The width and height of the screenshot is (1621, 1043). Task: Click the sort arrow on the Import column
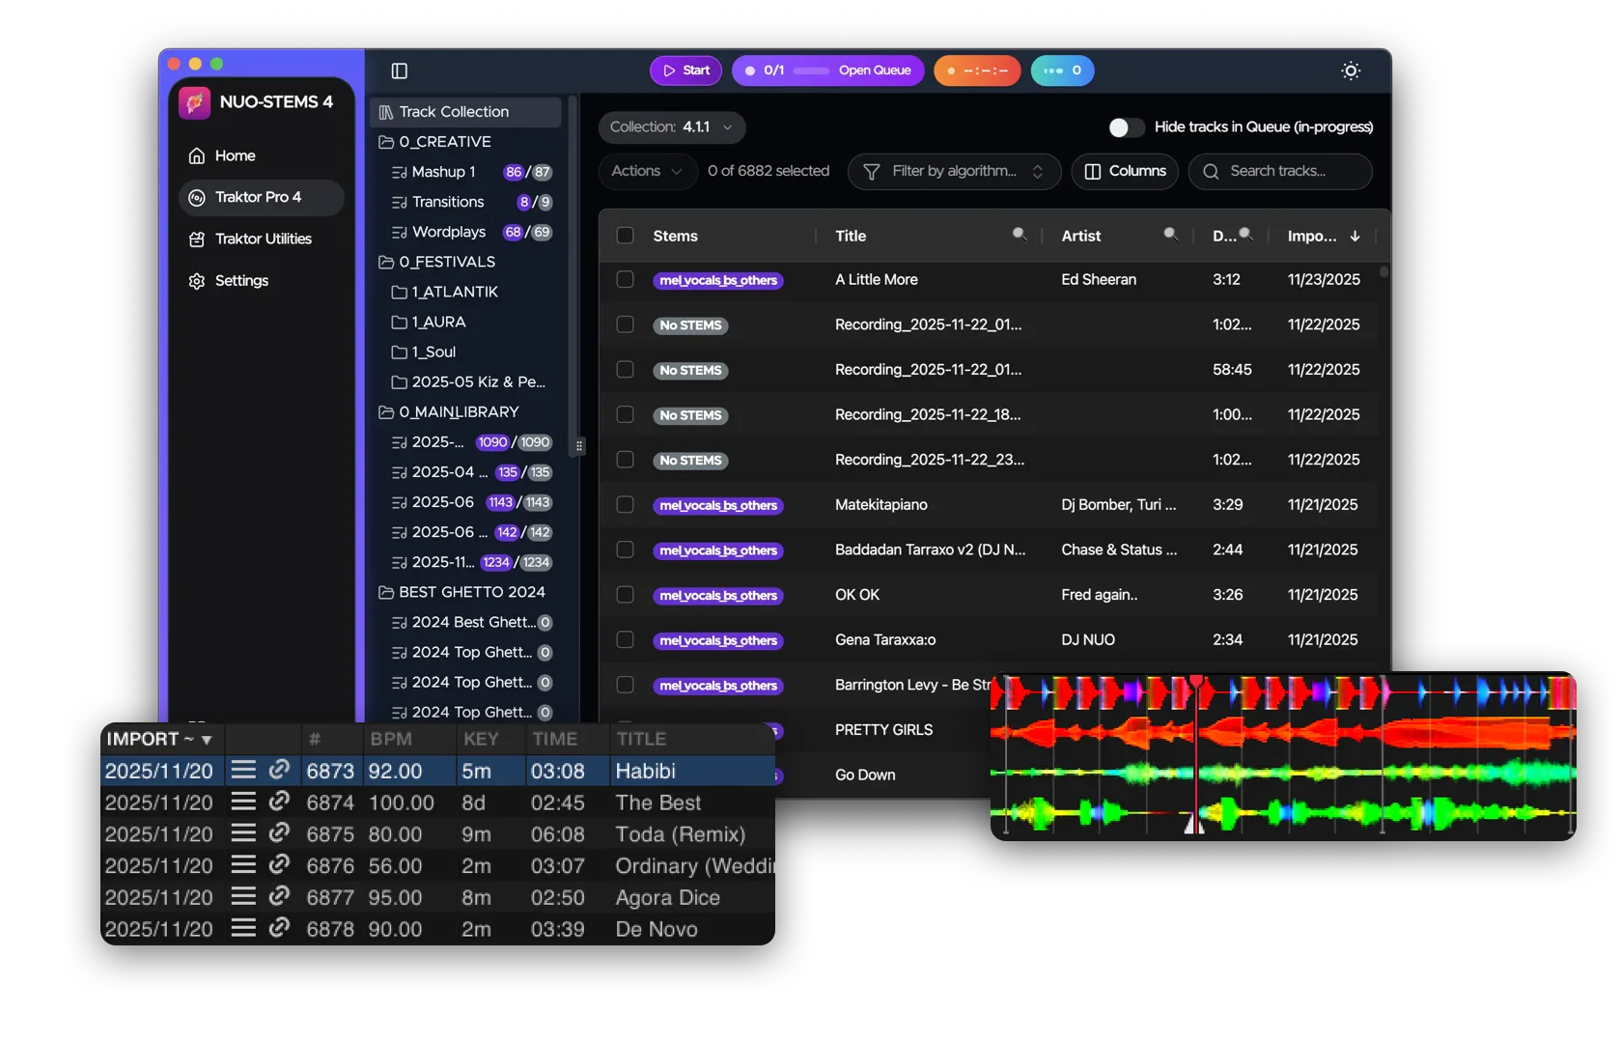(x=1355, y=236)
